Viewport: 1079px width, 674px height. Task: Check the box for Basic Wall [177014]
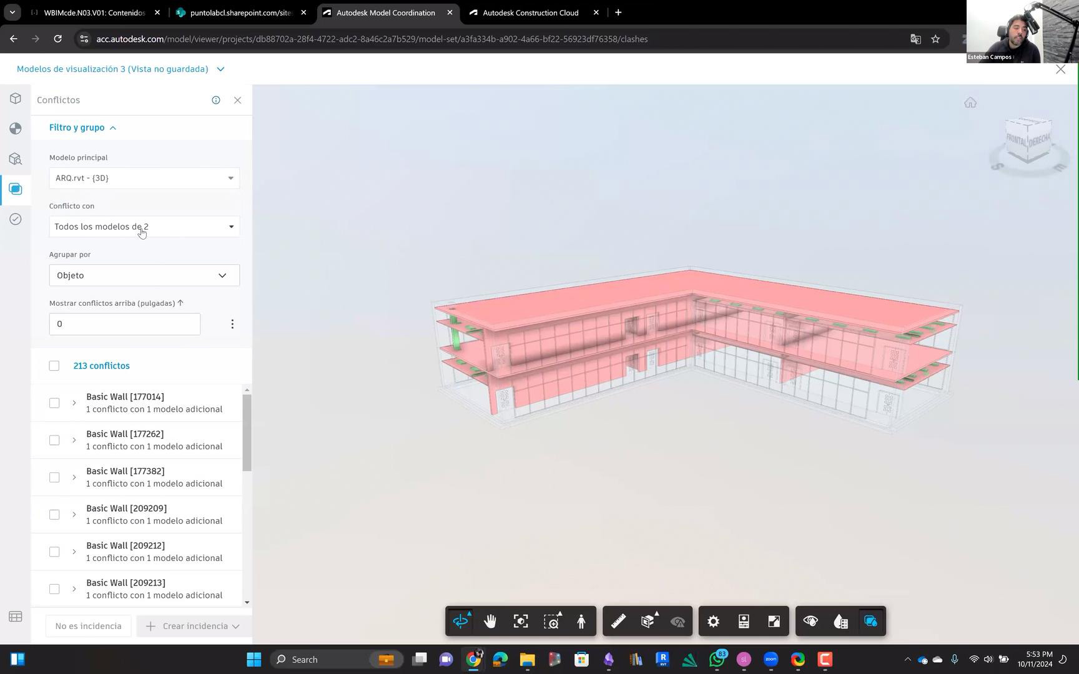(54, 403)
